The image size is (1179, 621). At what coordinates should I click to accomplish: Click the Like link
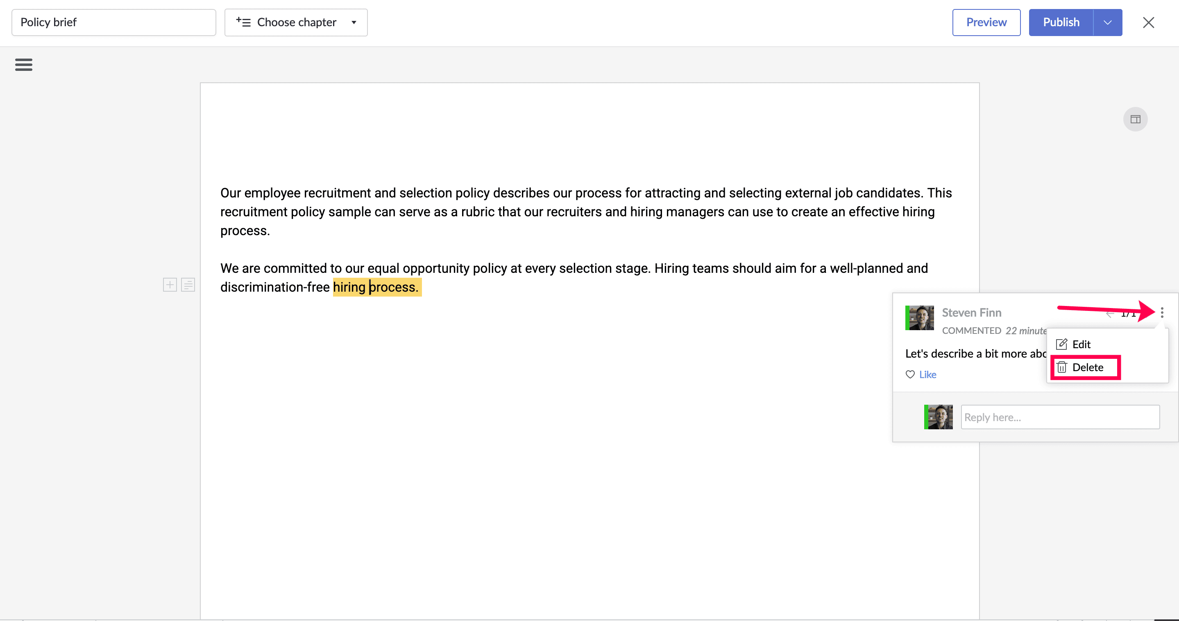(x=927, y=374)
